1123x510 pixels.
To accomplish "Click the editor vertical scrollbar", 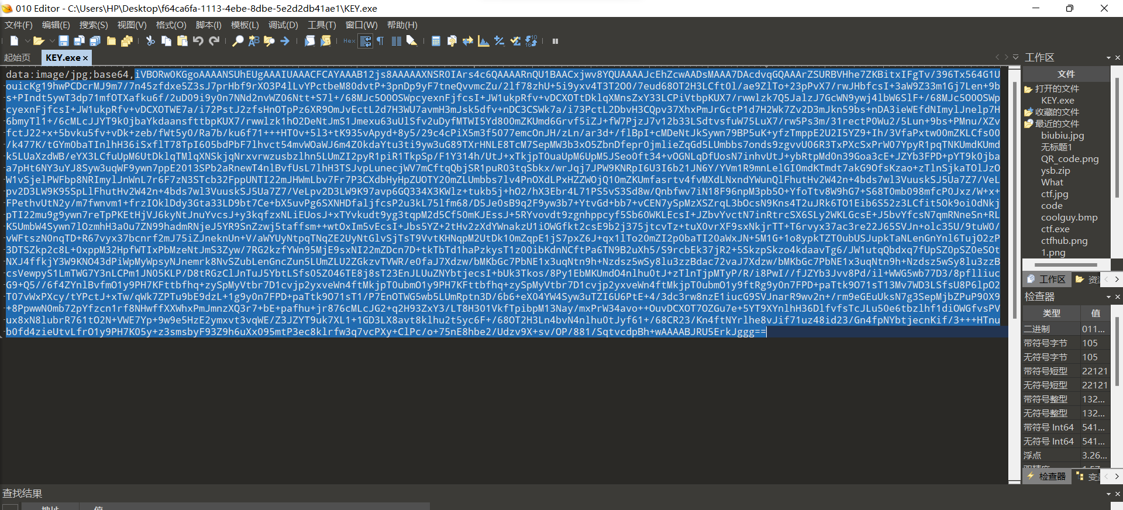I will point(1015,275).
